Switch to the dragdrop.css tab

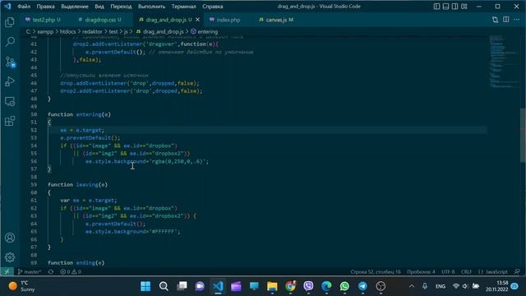(99, 20)
